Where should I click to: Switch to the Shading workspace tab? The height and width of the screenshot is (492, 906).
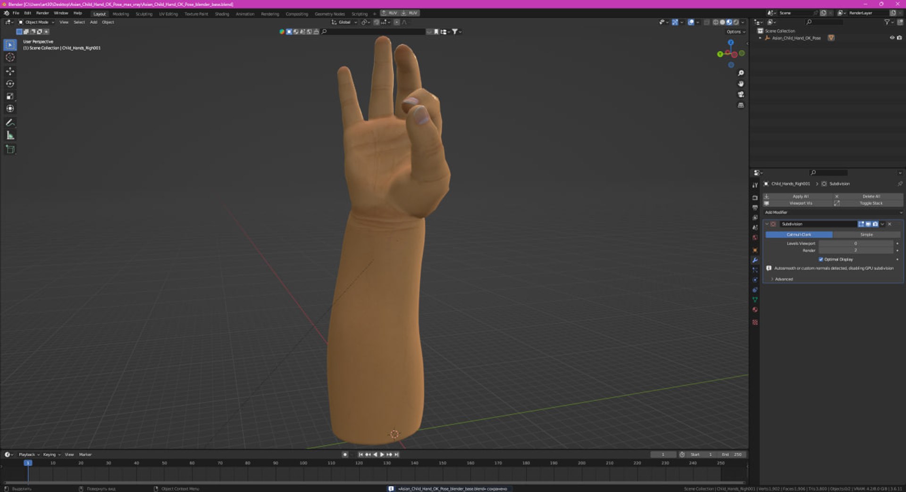coord(222,14)
